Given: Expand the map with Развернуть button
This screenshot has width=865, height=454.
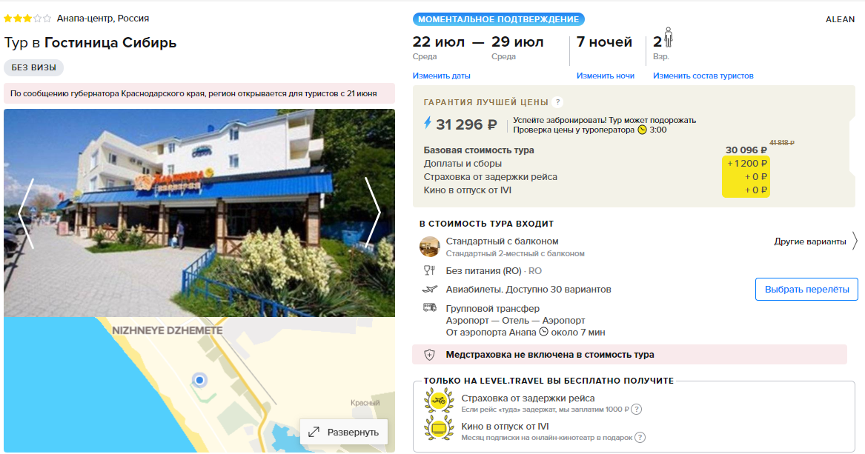Looking at the screenshot, I should tap(344, 432).
